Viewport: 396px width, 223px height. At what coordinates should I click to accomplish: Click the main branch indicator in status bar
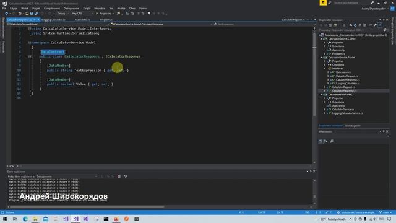coord(385,212)
